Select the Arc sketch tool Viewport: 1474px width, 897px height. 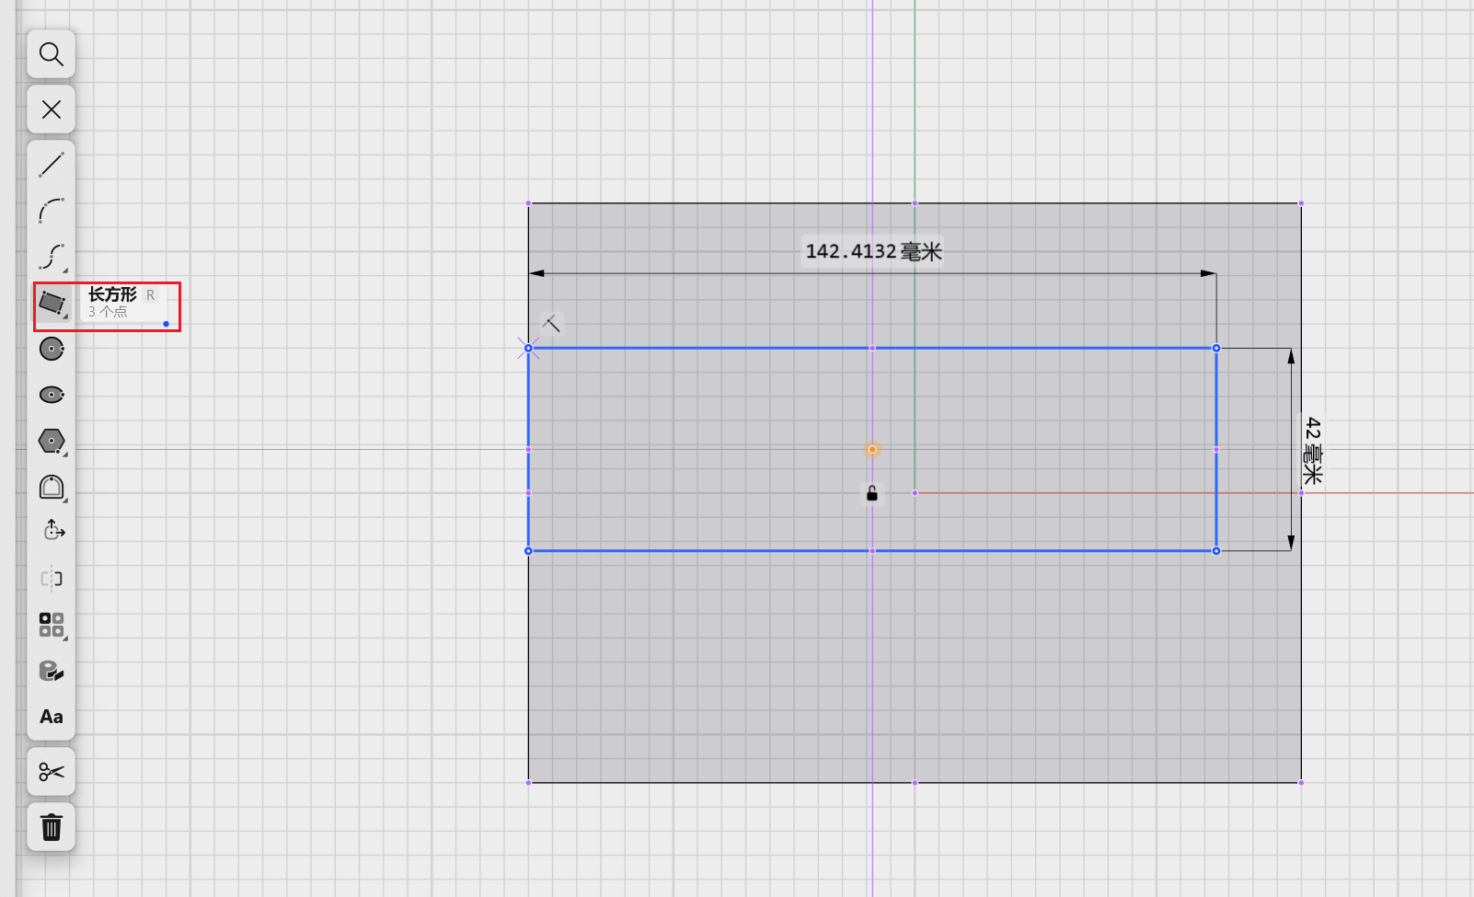point(52,211)
